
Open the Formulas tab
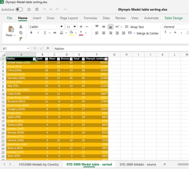click(90, 18)
